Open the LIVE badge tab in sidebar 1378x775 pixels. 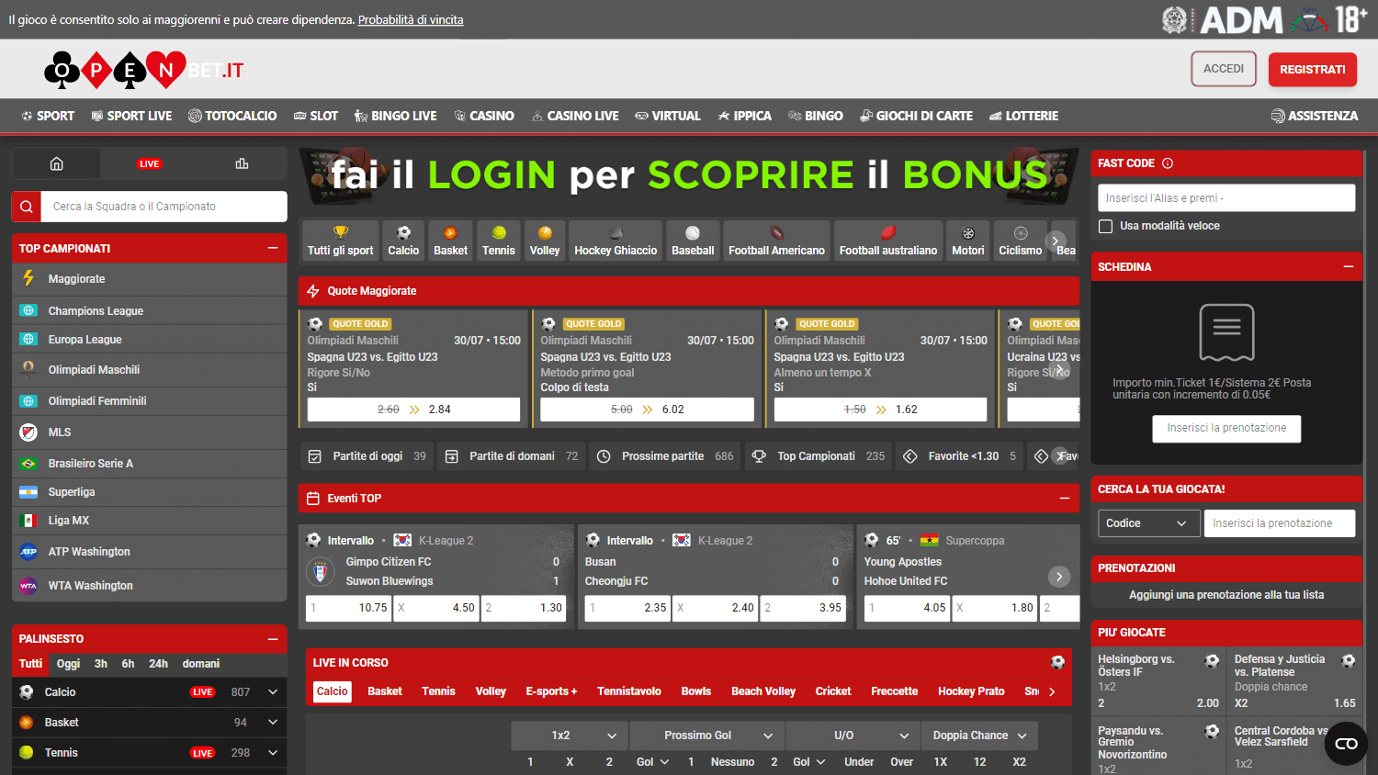click(x=149, y=163)
